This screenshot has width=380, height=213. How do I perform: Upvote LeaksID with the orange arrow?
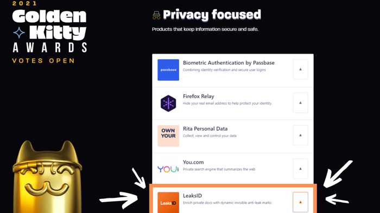(x=300, y=202)
